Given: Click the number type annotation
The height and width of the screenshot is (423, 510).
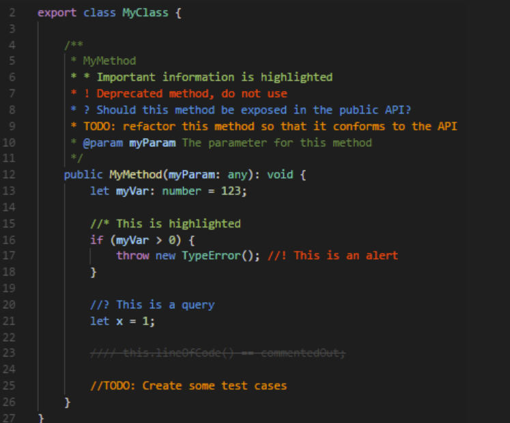Looking at the screenshot, I should (x=182, y=191).
